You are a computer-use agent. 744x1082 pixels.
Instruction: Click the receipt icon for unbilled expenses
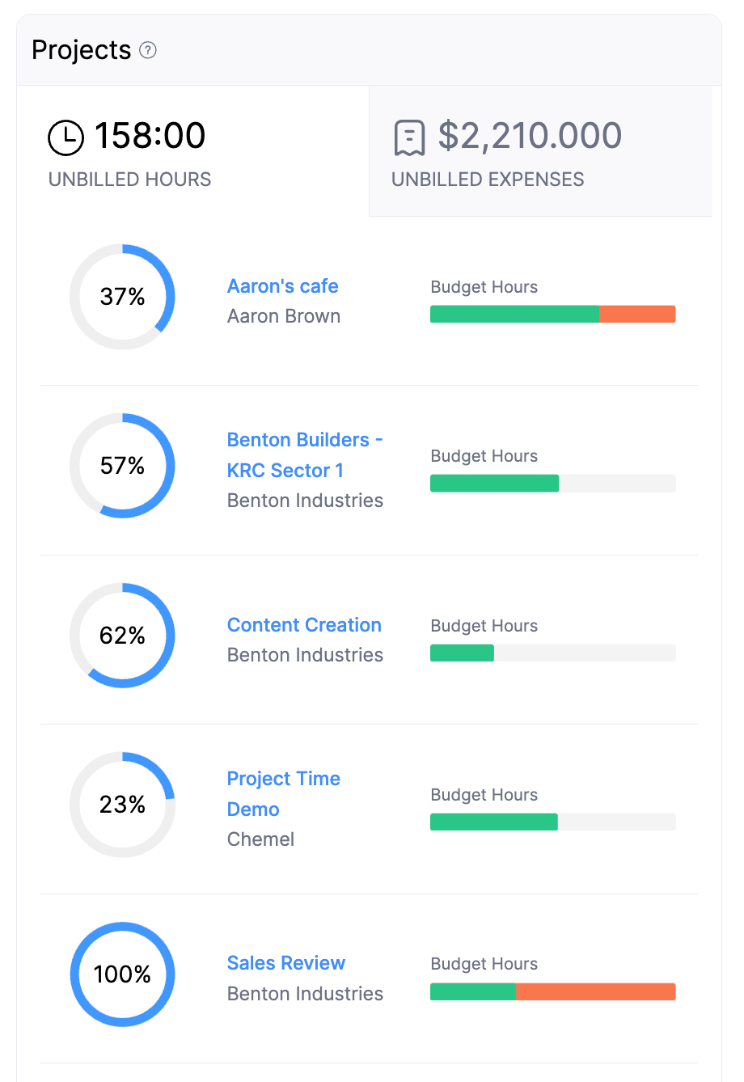[409, 137]
